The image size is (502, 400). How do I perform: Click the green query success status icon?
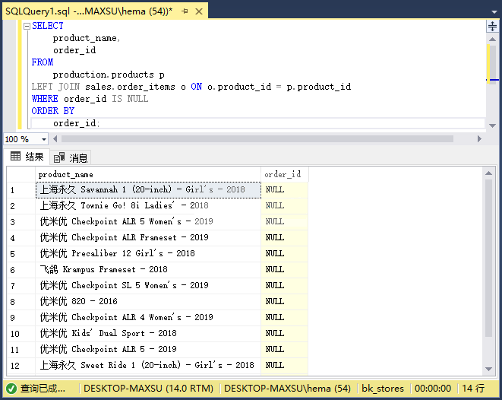(x=11, y=389)
